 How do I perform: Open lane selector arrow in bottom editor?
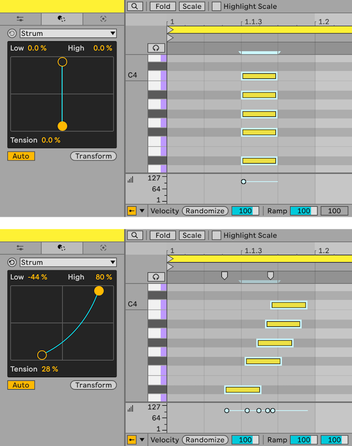[x=142, y=440]
